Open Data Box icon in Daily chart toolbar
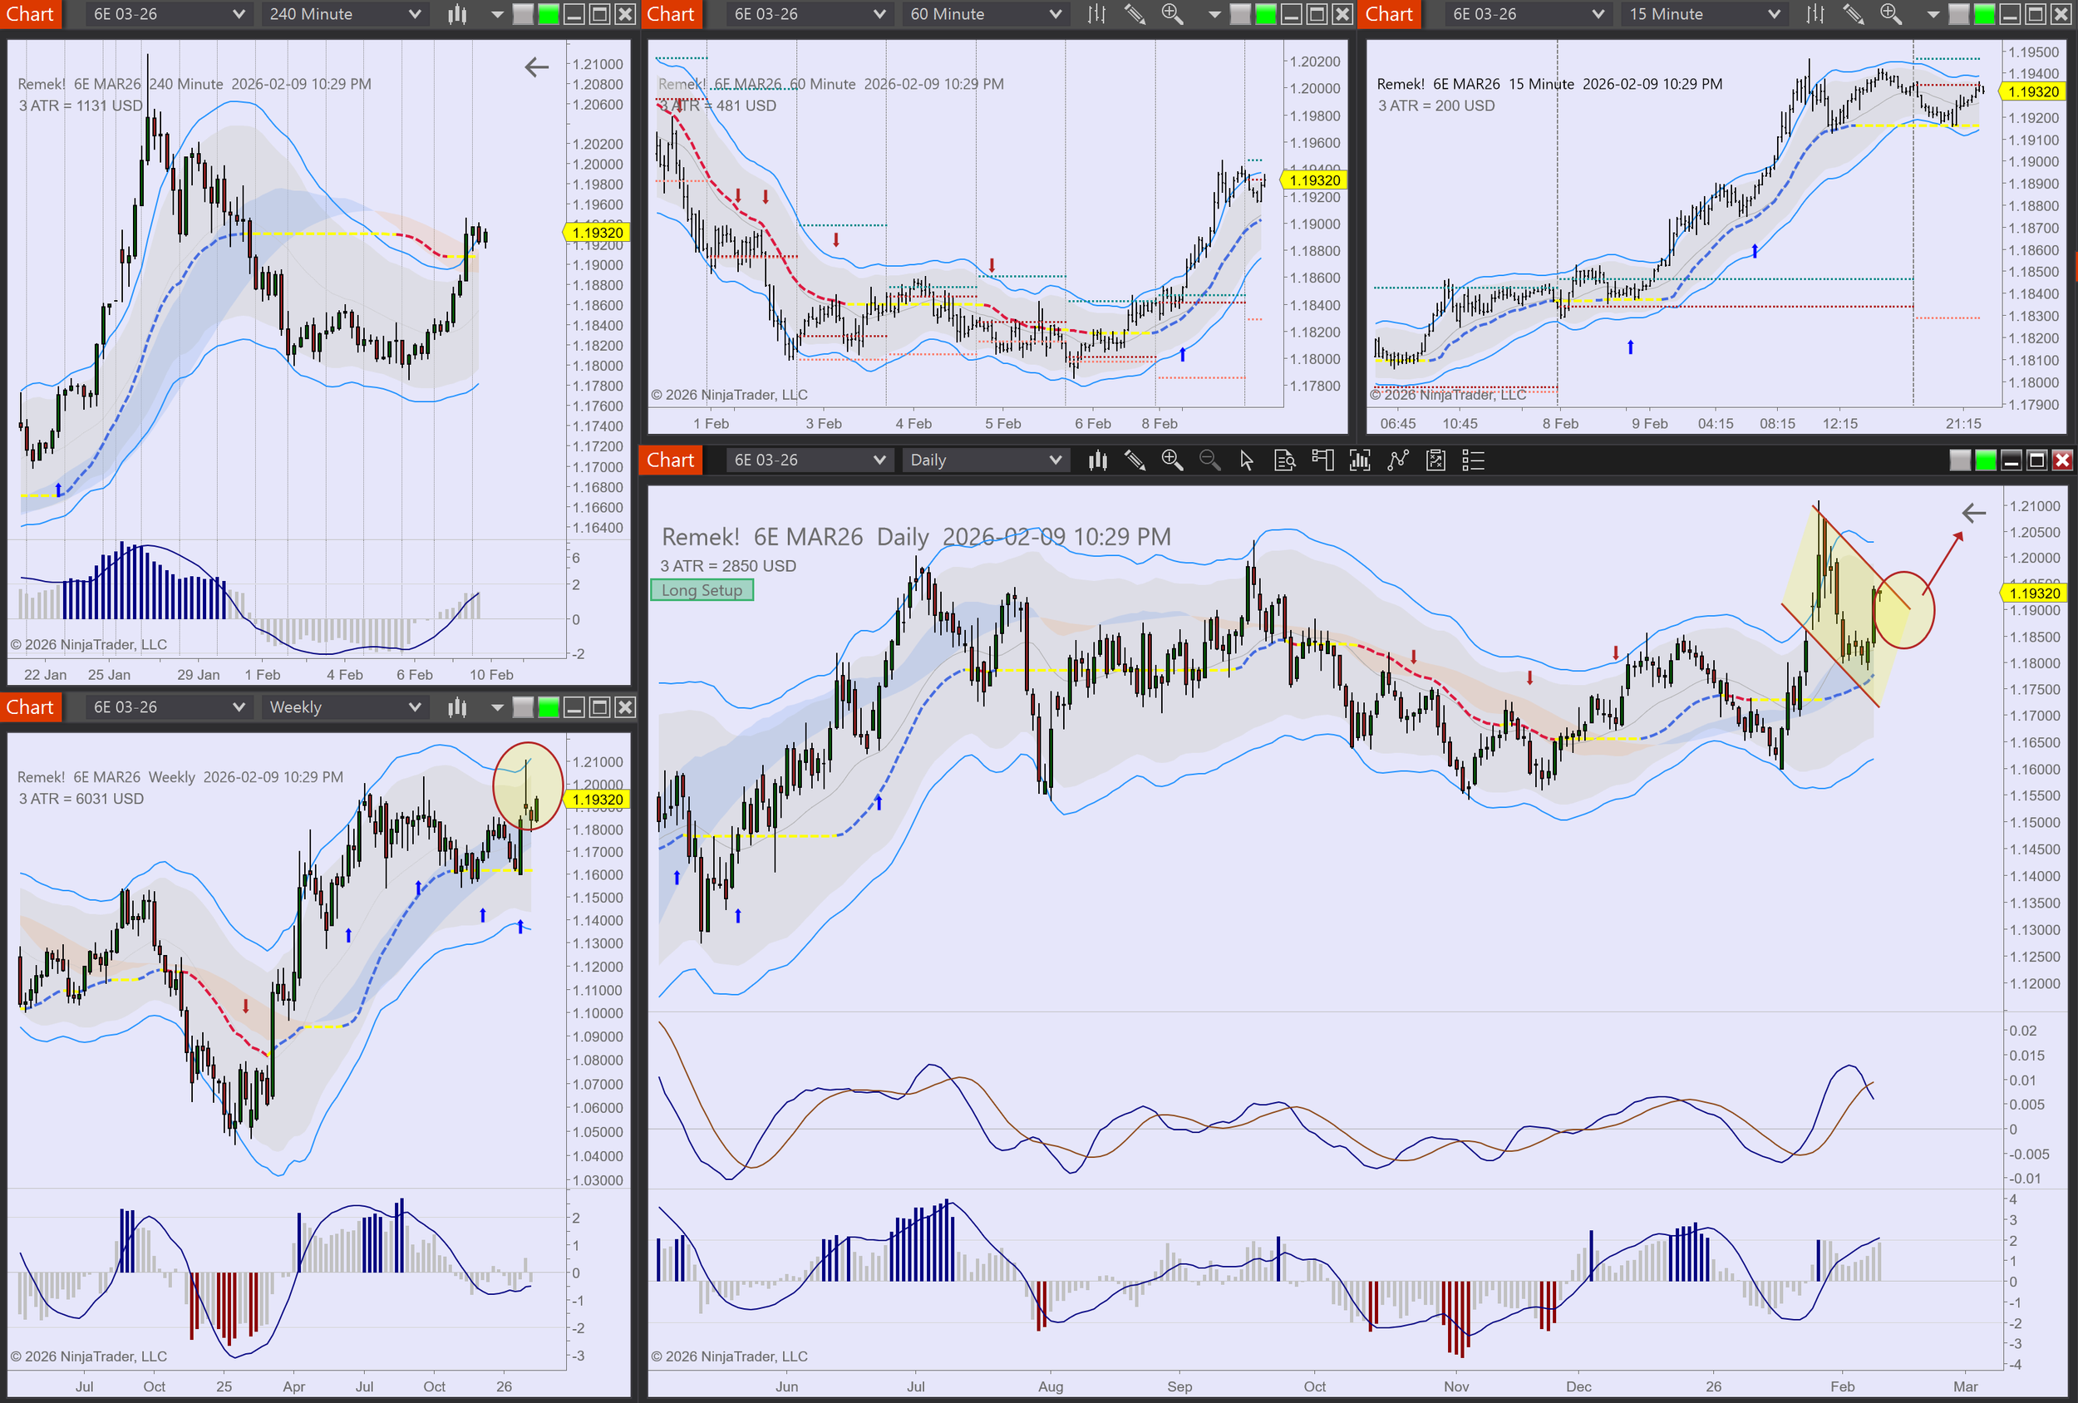This screenshot has width=2078, height=1403. [x=1285, y=460]
